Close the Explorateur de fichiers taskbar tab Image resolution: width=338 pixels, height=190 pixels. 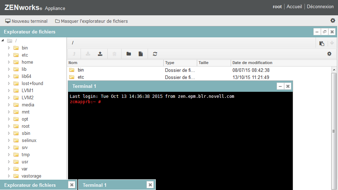[72, 185]
